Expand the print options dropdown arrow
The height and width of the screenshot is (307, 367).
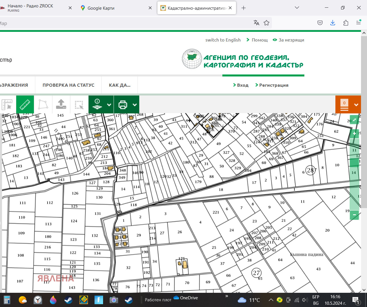[x=135, y=105]
